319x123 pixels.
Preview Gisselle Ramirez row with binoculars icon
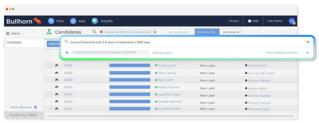(x=57, y=101)
